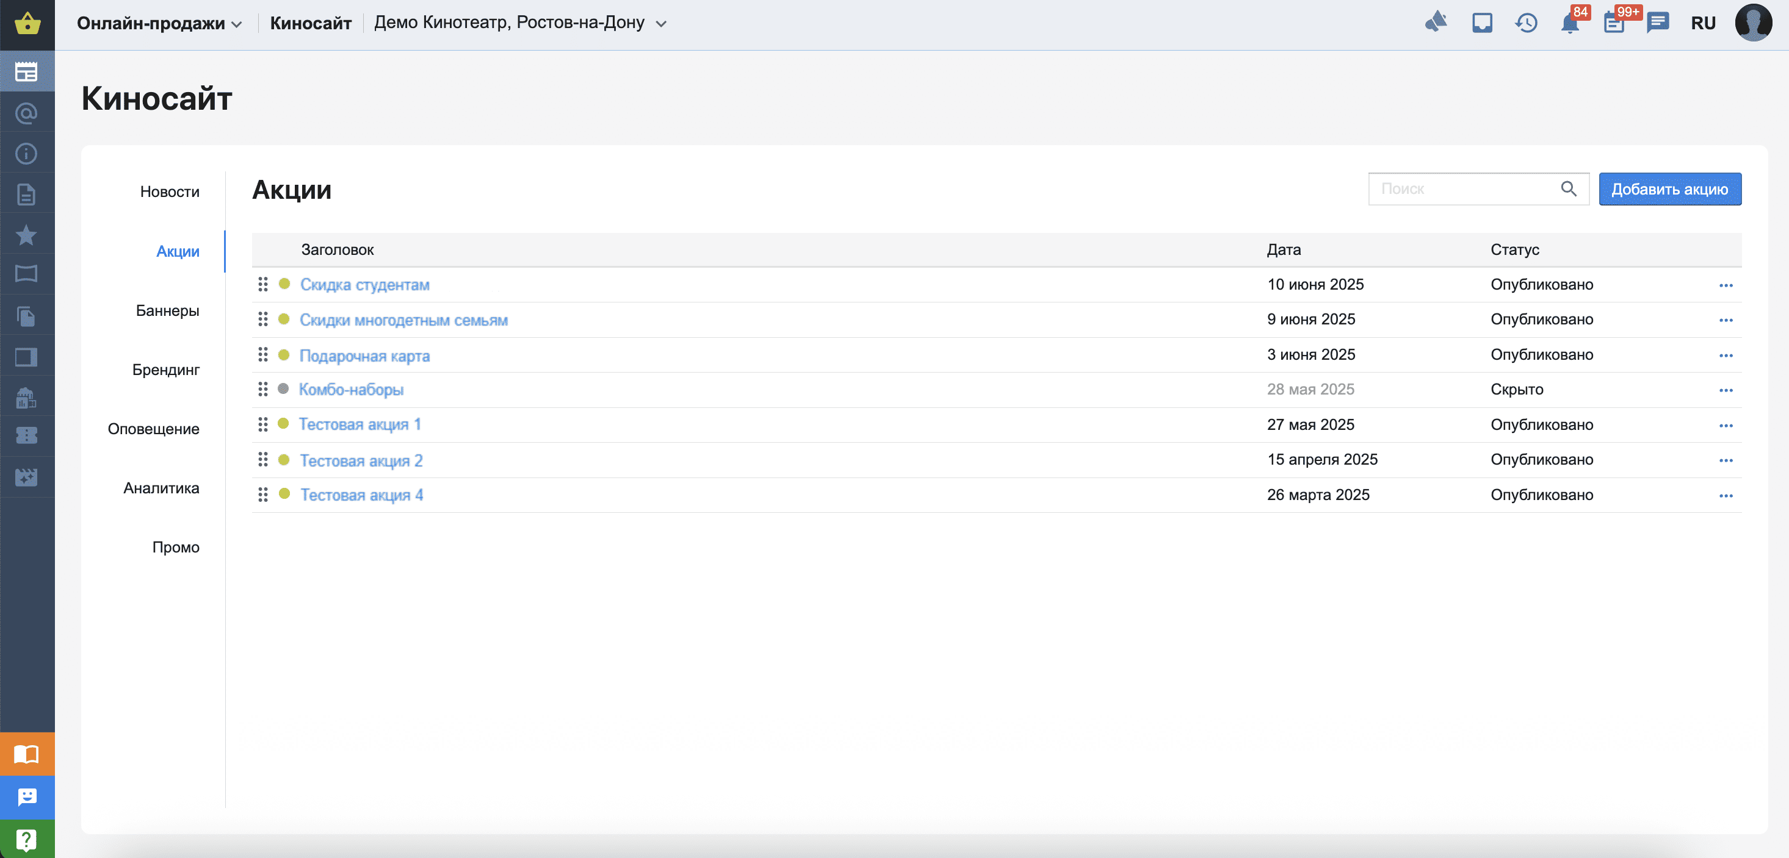Toggle status dot of Скидки многодетным семьям
1789x858 pixels.
point(283,319)
